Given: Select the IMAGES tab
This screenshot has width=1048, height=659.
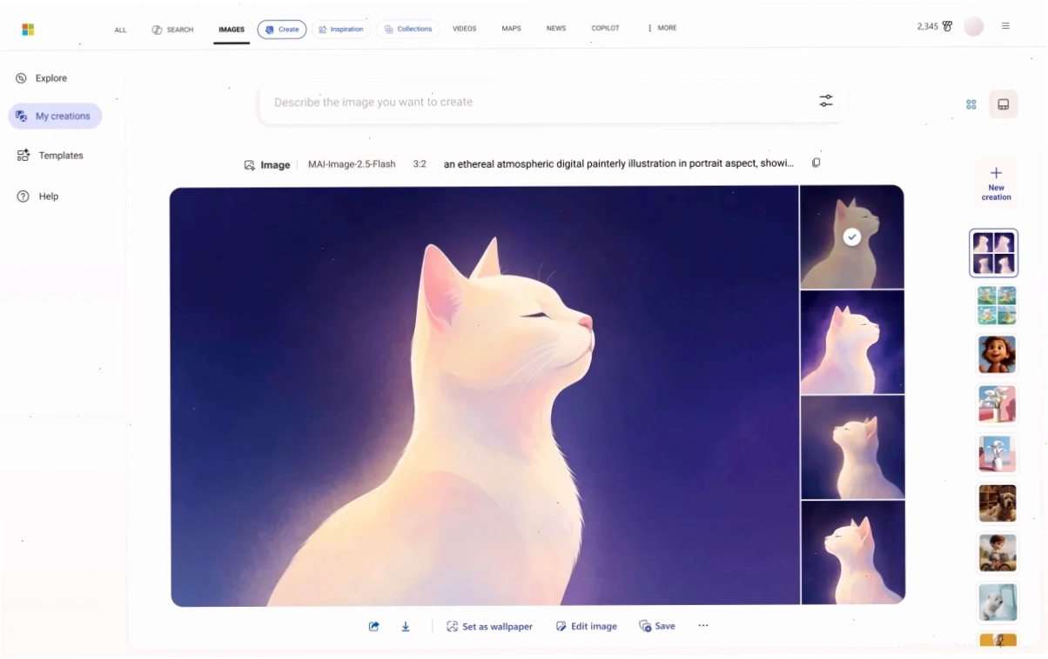Looking at the screenshot, I should 232,30.
